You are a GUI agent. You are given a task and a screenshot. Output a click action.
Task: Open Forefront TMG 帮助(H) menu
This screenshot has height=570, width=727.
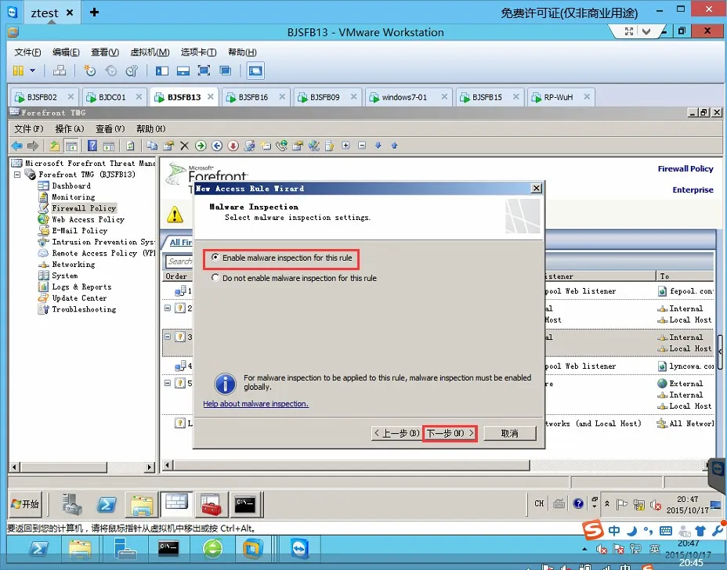tap(150, 129)
